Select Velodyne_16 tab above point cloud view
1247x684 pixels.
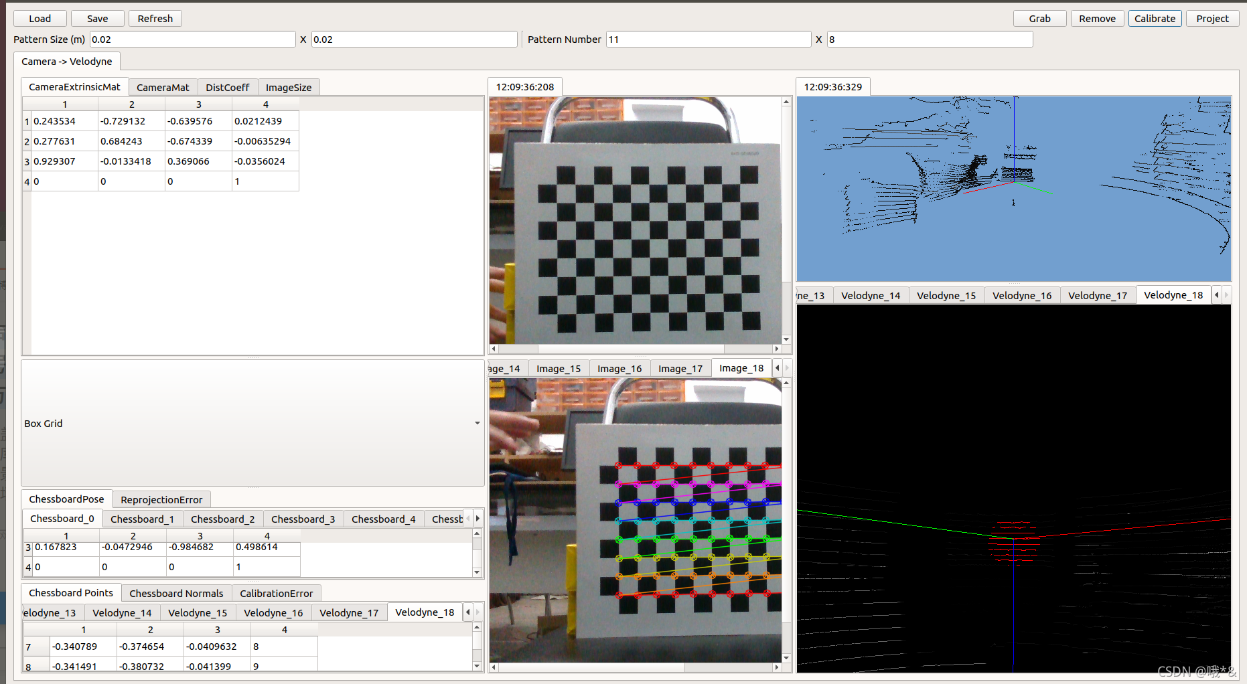pos(1022,296)
